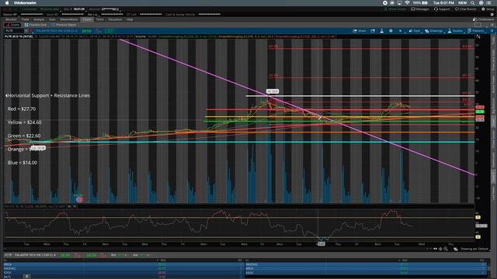This screenshot has width=497, height=279.
Task: Open the Setup menu
Action: (x=488, y=9)
